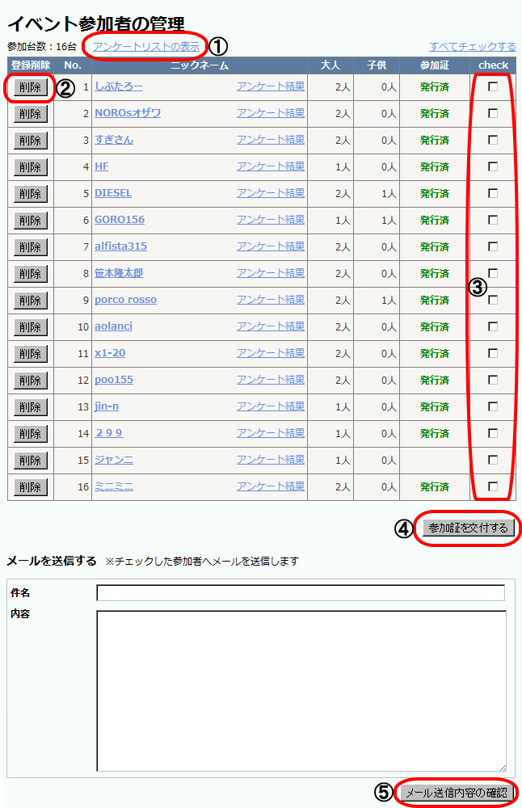Click the 参加証を交付する button
Image resolution: width=522 pixels, height=808 pixels.
point(469,528)
